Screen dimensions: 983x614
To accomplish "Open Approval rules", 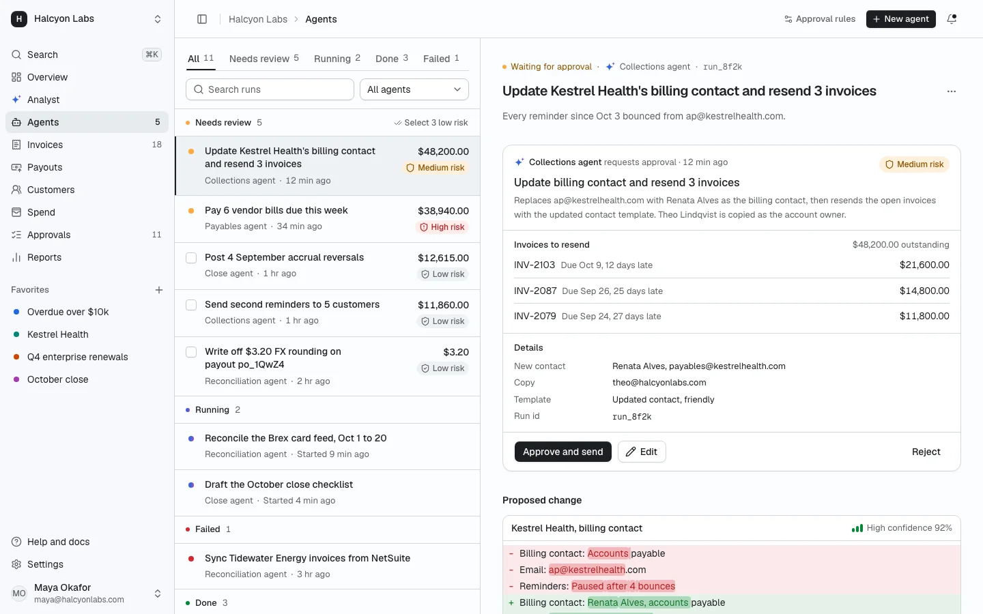I will click(820, 19).
